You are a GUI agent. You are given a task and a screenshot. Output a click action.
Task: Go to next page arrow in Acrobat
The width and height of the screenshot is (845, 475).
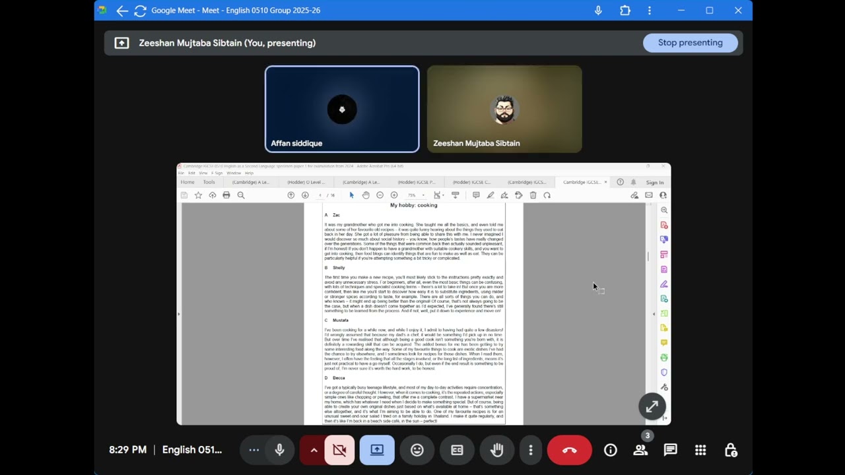pos(305,195)
